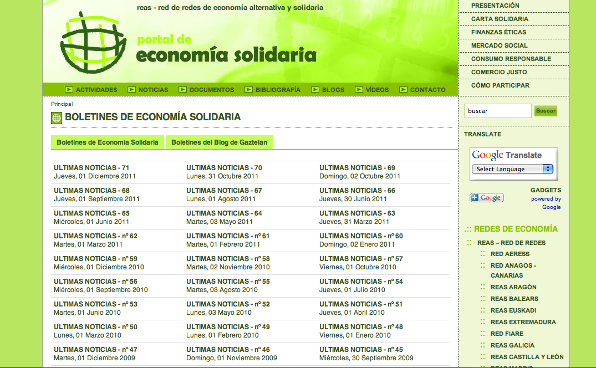596x368 pixels.
Task: Open the Select Language dropdown
Action: coord(513,169)
